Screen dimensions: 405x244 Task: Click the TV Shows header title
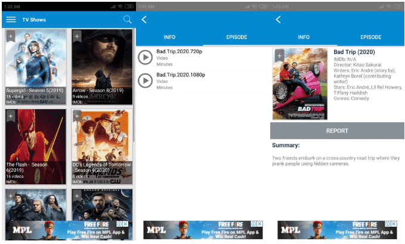tap(34, 20)
